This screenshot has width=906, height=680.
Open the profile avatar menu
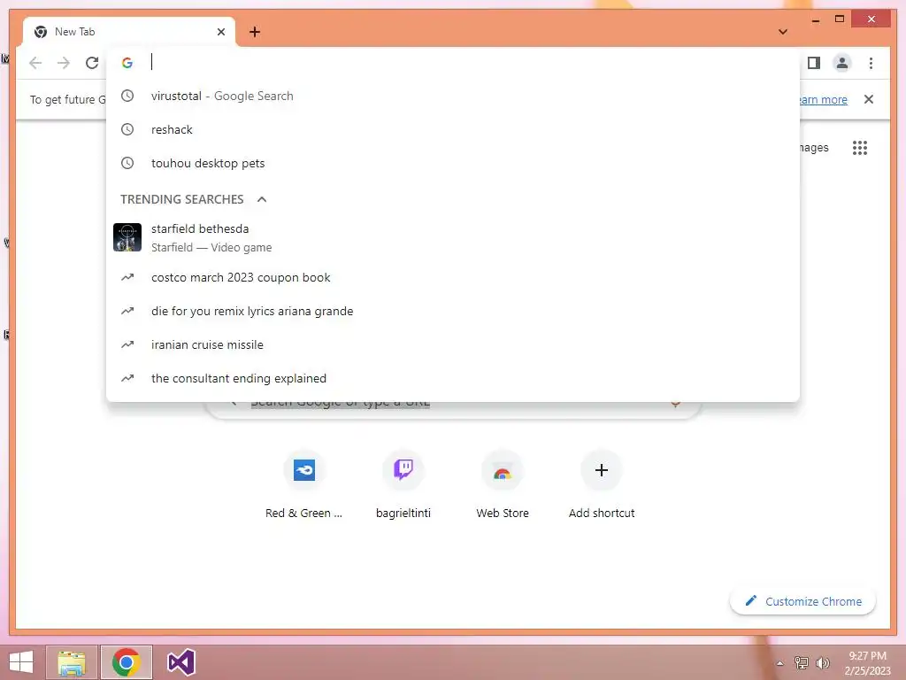(x=842, y=63)
